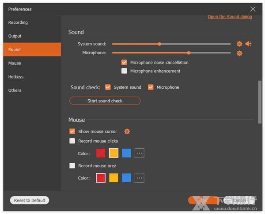The height and width of the screenshot is (214, 265).
Task: Click Start sound check button
Action: point(105,101)
